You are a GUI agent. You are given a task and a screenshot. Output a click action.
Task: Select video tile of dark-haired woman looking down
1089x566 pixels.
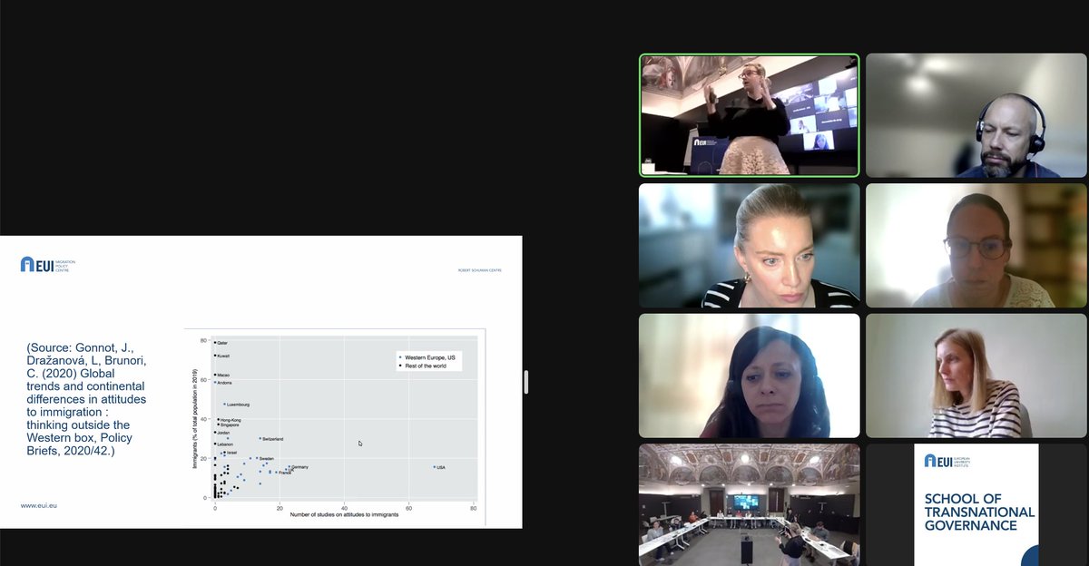(749, 376)
